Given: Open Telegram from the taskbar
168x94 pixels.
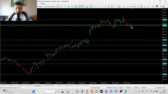Looking at the screenshot, I should 111,91.
